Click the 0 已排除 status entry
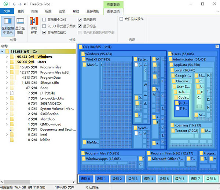 tap(92, 187)
